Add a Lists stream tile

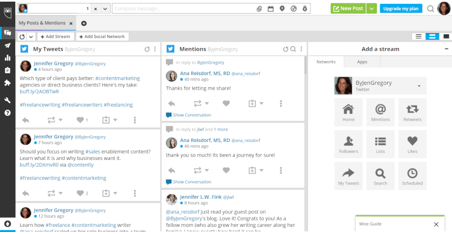click(381, 144)
